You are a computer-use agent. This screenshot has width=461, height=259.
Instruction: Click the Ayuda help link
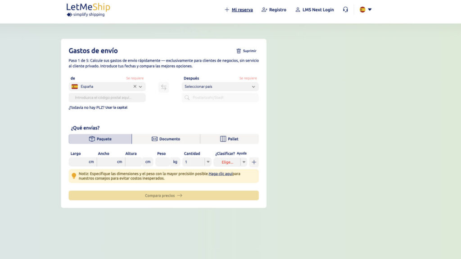[242, 153]
